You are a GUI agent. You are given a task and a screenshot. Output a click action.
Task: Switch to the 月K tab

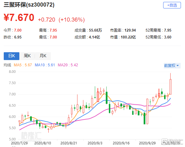(43, 56)
